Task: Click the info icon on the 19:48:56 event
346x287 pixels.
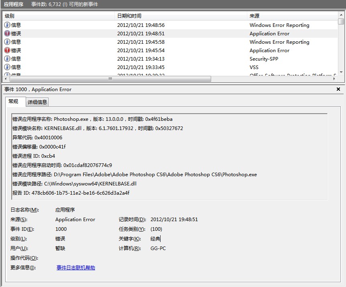Action: (x=7, y=25)
